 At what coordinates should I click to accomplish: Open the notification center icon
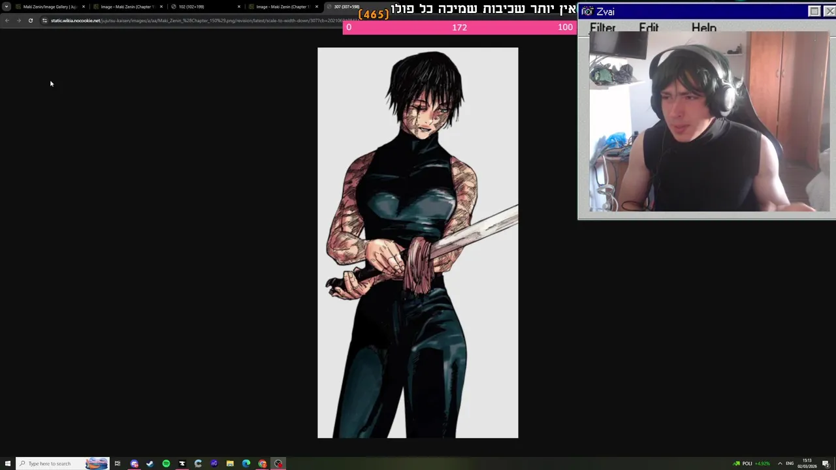coord(826,463)
